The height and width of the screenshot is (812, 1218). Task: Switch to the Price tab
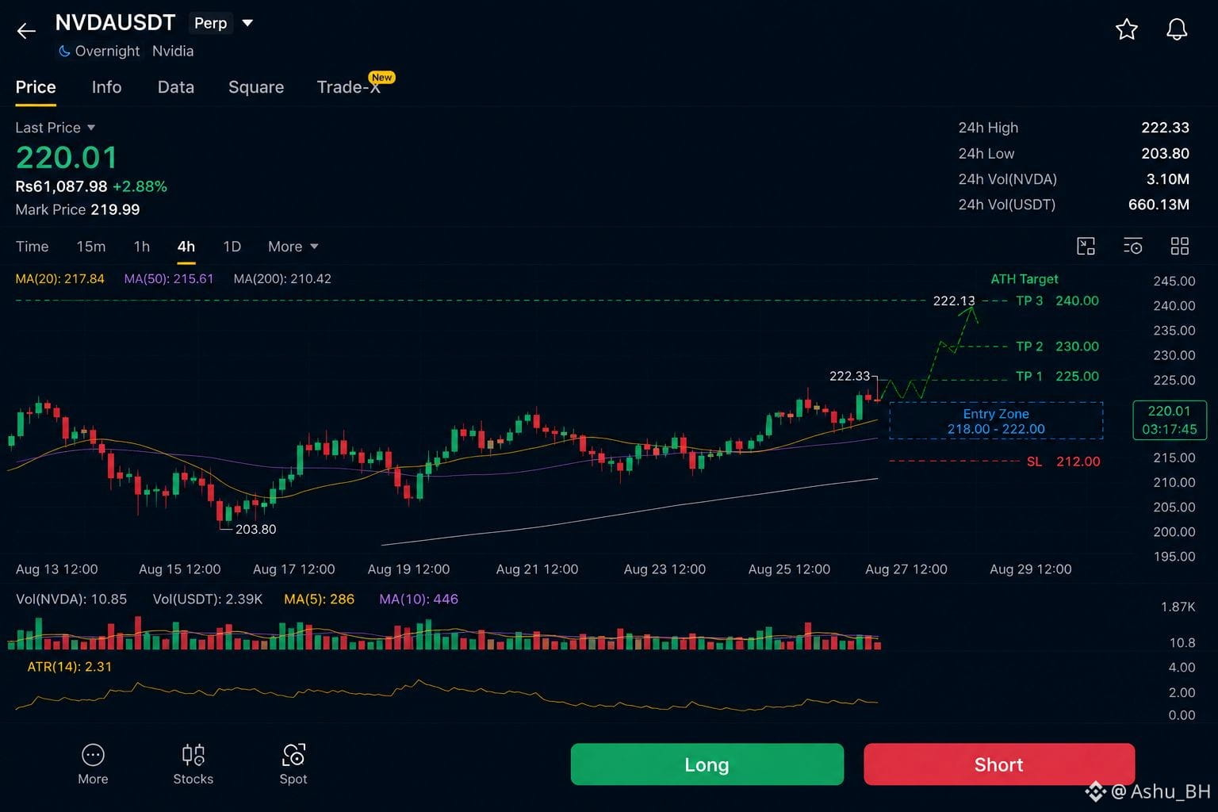[x=36, y=87]
